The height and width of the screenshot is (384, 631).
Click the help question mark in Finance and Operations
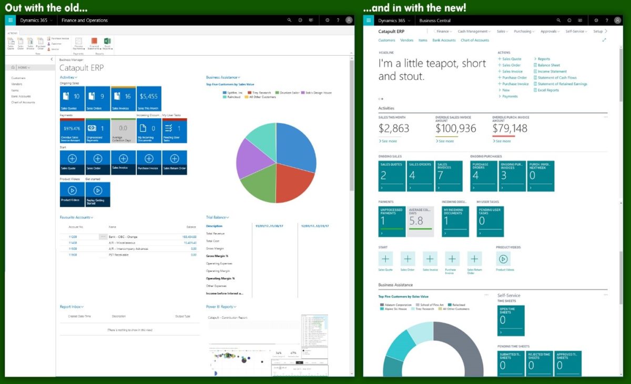point(338,20)
